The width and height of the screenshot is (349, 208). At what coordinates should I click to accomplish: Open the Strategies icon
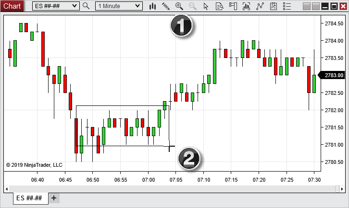pyautogui.click(x=274, y=6)
